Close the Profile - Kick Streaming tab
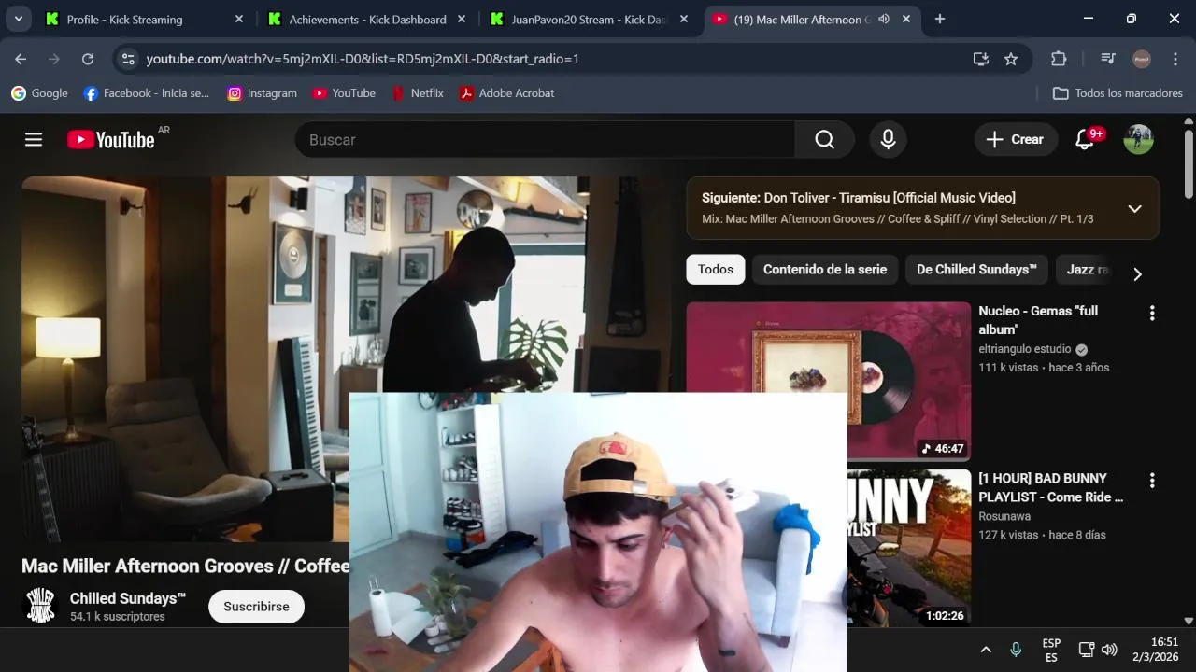1196x672 pixels. click(238, 19)
